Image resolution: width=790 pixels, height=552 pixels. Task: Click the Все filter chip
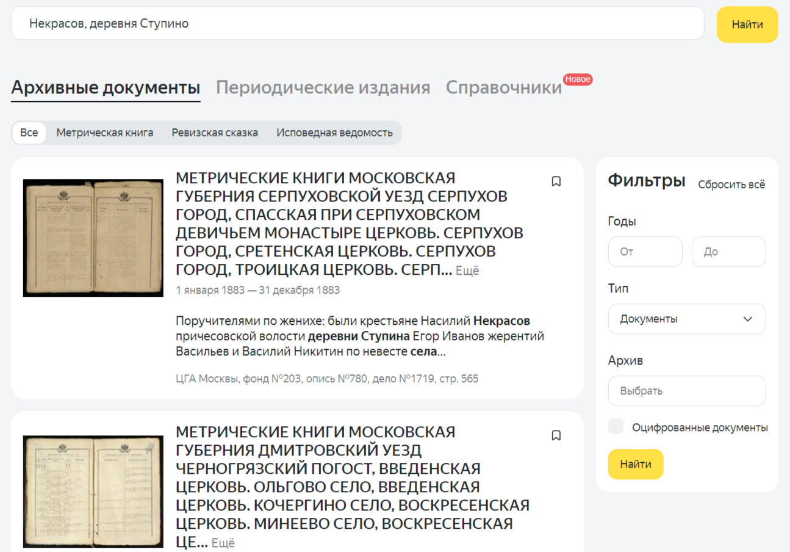(x=28, y=133)
